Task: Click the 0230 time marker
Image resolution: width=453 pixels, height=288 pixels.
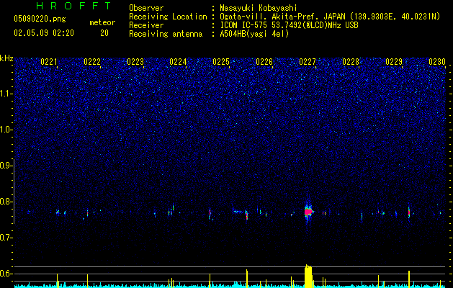Action: coord(437,62)
